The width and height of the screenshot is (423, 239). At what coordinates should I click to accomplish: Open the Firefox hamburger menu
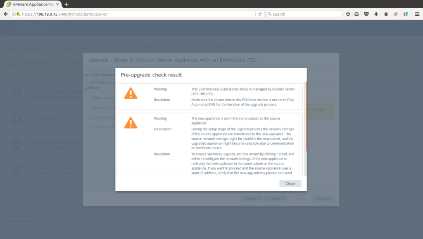(417, 14)
